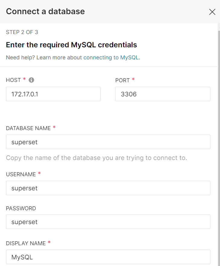Edit the DISPLAY NAME field with MySQL
The image size is (220, 266).
coord(108,257)
